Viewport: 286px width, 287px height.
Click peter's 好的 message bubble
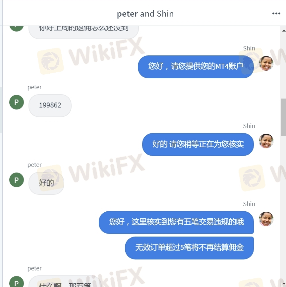46,183
